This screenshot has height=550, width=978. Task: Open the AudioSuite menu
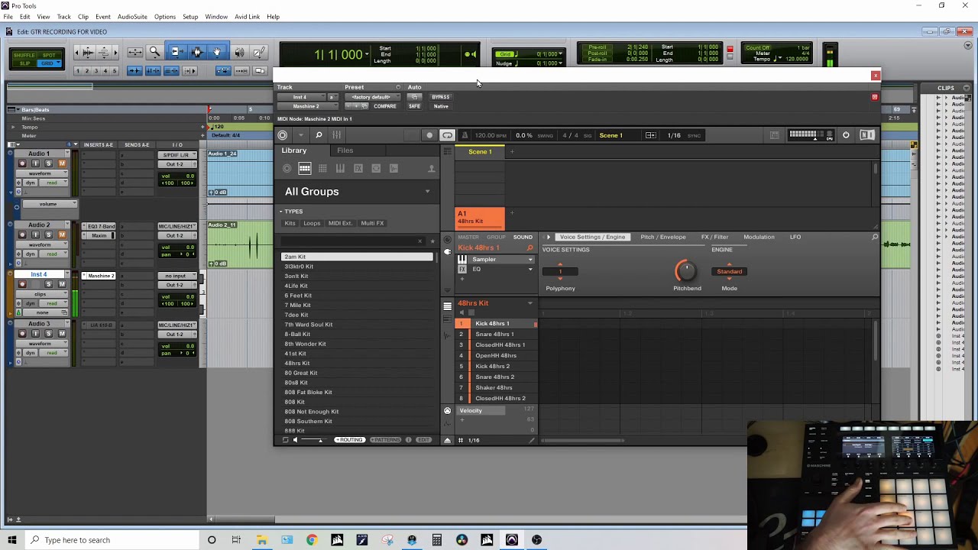[132, 17]
